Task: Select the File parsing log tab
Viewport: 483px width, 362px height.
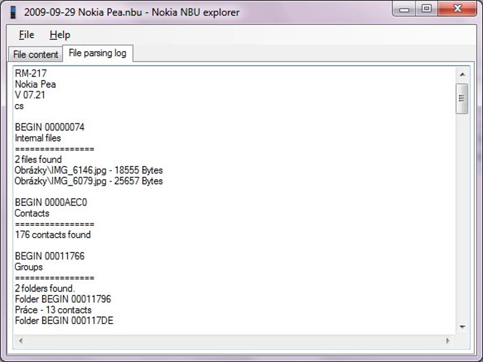Action: 98,53
